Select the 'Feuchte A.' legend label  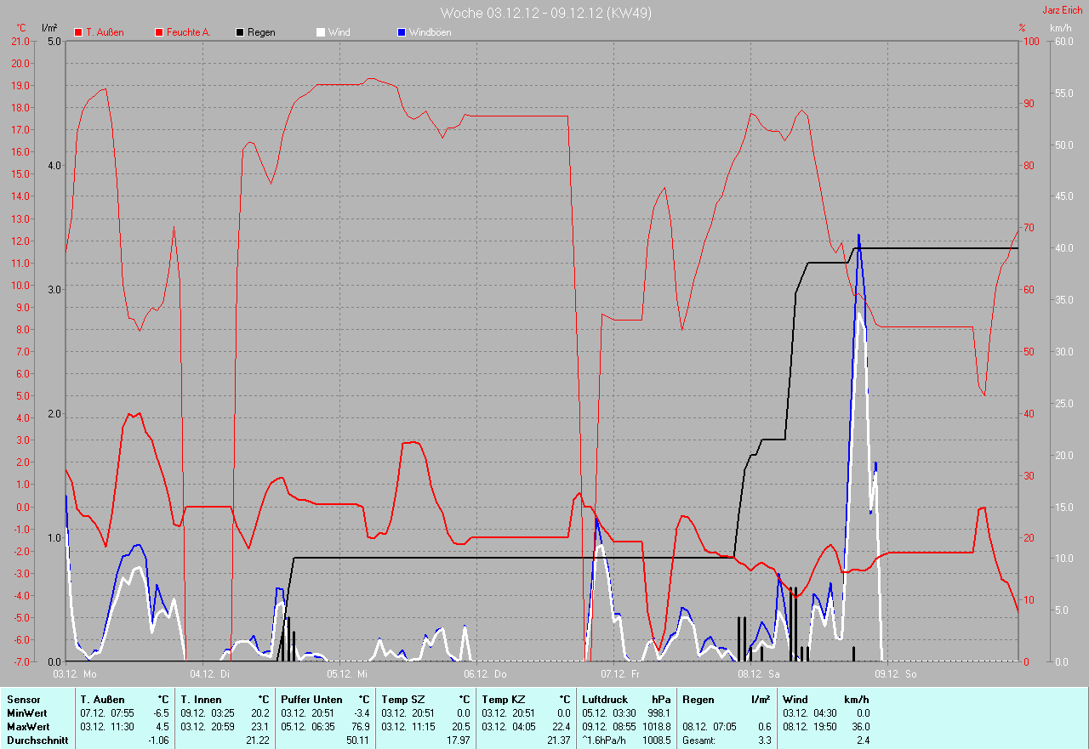coord(189,32)
